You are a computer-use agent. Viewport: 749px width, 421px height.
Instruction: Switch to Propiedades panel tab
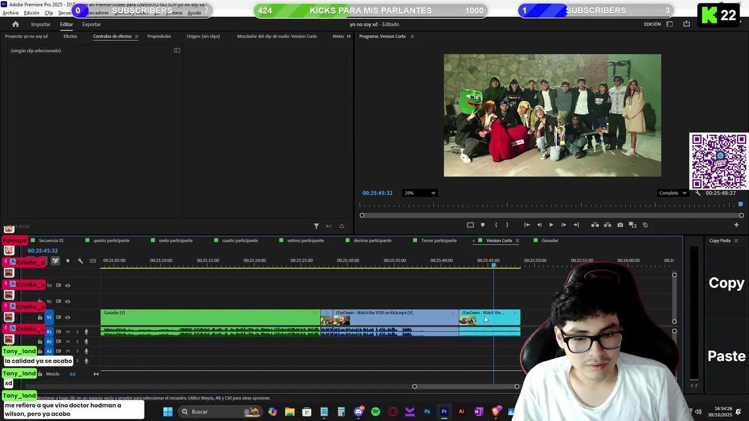tap(159, 36)
